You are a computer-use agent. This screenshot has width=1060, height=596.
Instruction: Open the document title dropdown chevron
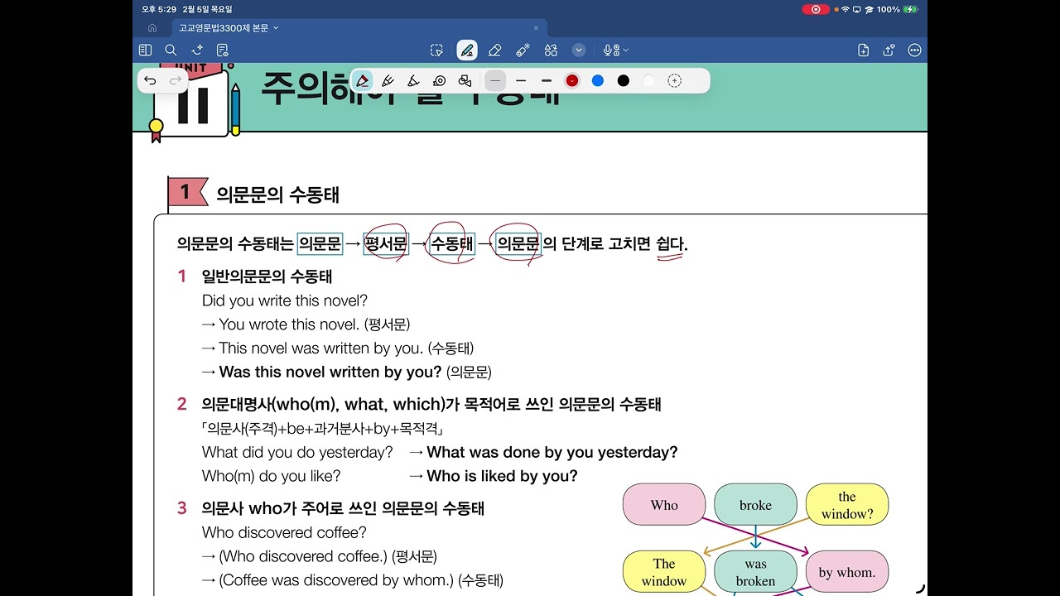click(276, 27)
